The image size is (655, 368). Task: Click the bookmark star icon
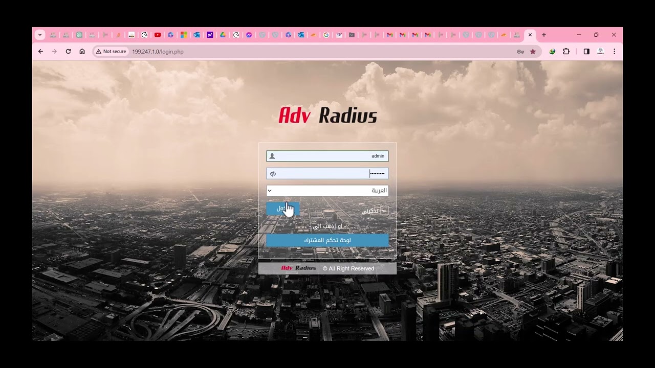(533, 51)
